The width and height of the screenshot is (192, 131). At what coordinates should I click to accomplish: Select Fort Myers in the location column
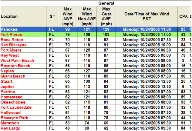click(x=11, y=50)
